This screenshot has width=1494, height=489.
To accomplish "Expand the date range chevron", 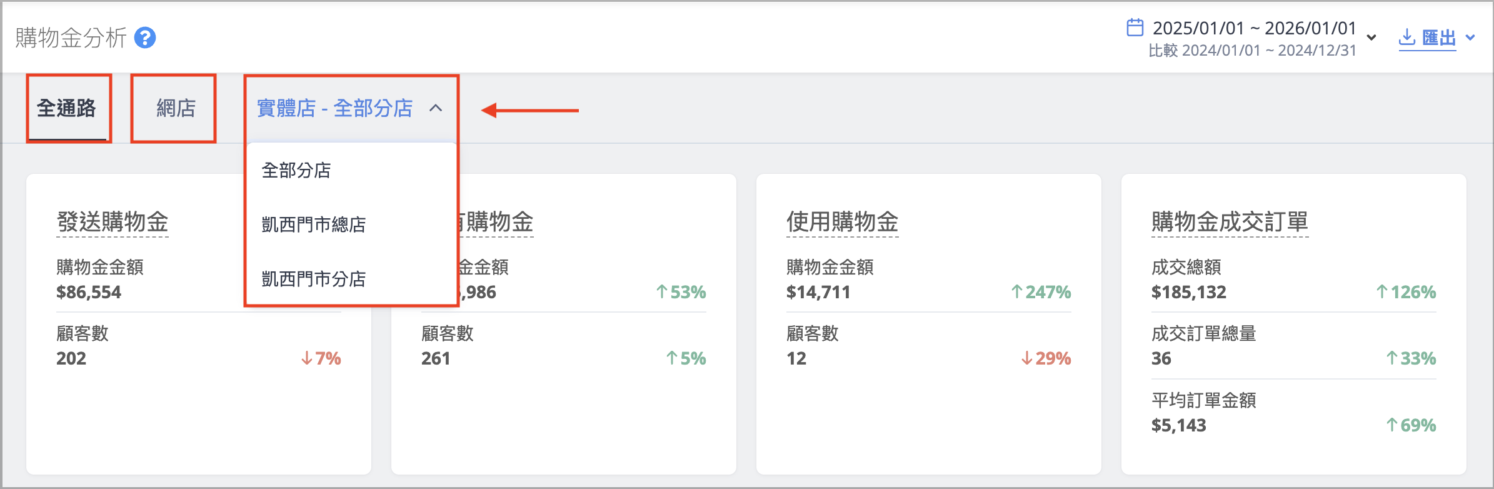I will click(x=1371, y=38).
